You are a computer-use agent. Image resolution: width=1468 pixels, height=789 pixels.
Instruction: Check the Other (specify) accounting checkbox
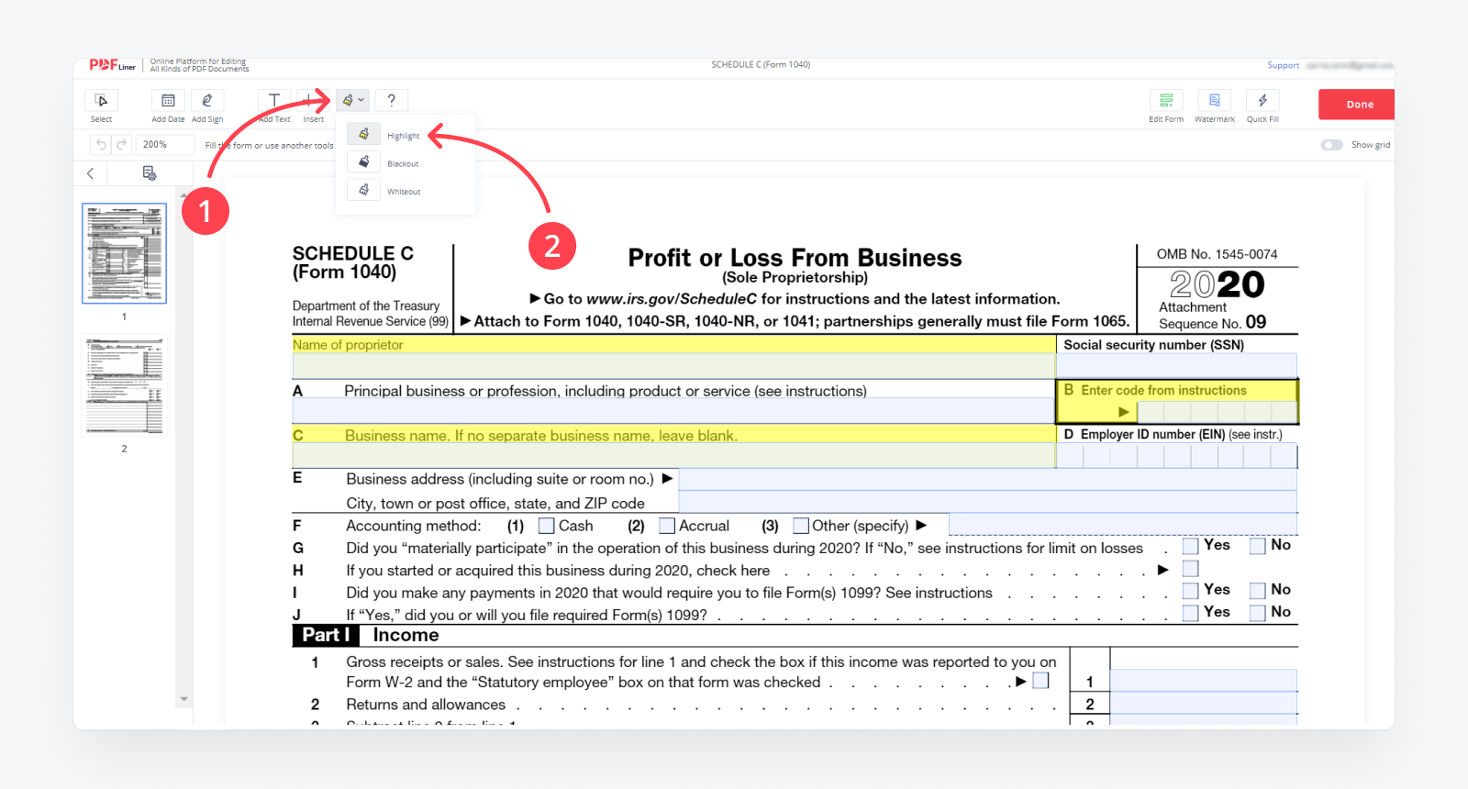tap(801, 526)
